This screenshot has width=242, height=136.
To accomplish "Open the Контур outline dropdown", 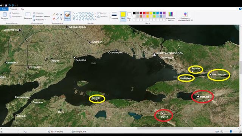I will click(102, 13).
